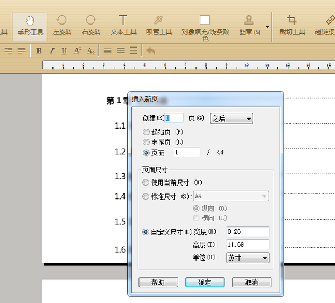Set the medium line spacing icon
This screenshot has width=335, height=303.
pyautogui.click(x=120, y=51)
